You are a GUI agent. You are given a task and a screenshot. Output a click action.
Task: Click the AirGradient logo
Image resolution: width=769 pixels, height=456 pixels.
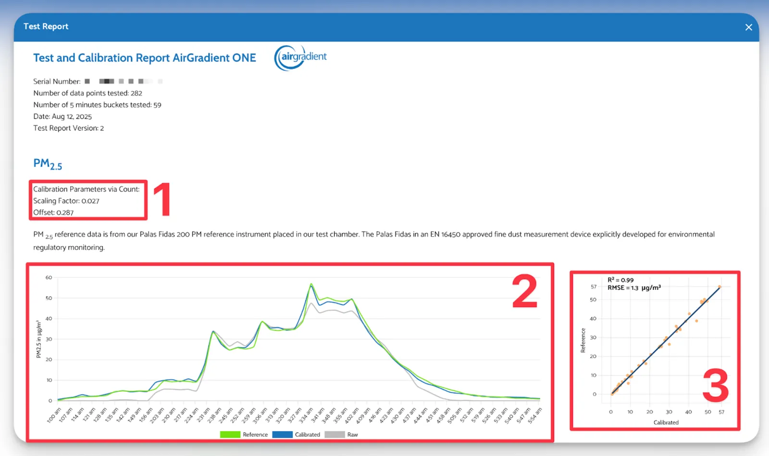click(x=300, y=58)
